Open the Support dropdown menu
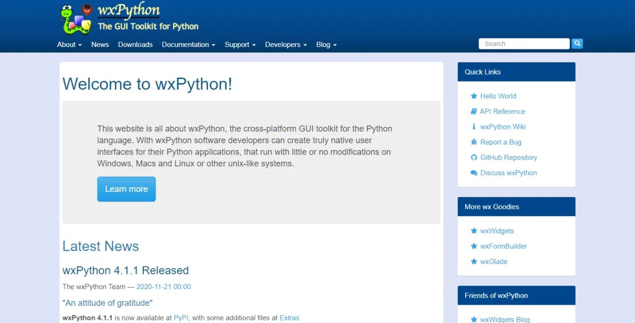 pyautogui.click(x=240, y=44)
